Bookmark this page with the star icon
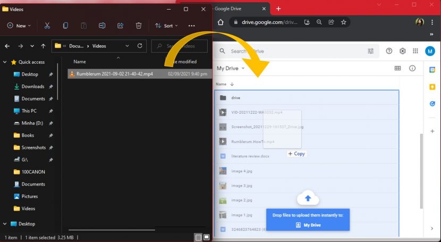This screenshot has height=242, width=441. pos(343,22)
